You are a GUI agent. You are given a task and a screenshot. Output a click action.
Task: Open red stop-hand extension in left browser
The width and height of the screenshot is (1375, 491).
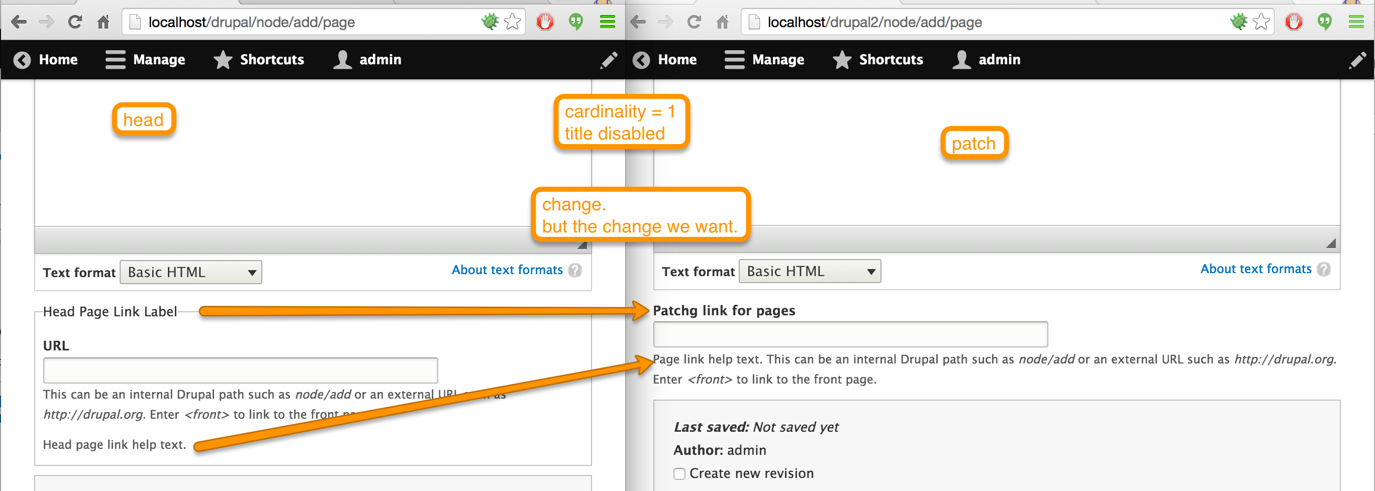(545, 22)
